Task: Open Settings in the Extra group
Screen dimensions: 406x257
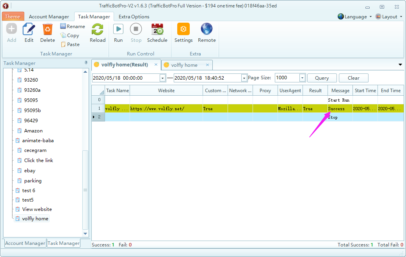Action: (x=183, y=30)
